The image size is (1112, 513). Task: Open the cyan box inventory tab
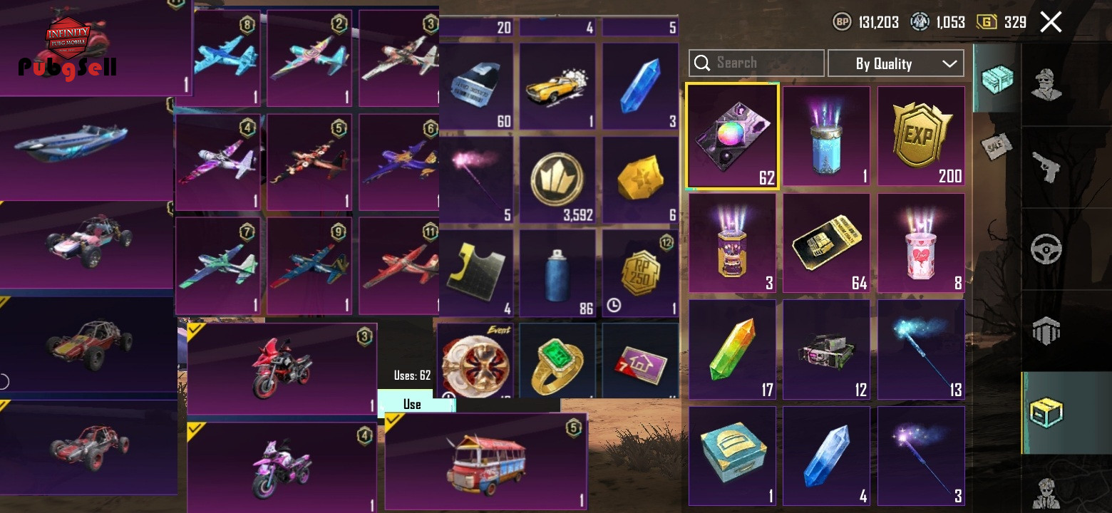point(997,78)
